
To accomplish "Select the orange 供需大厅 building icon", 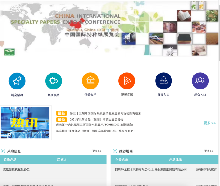I will coord(90,81).
